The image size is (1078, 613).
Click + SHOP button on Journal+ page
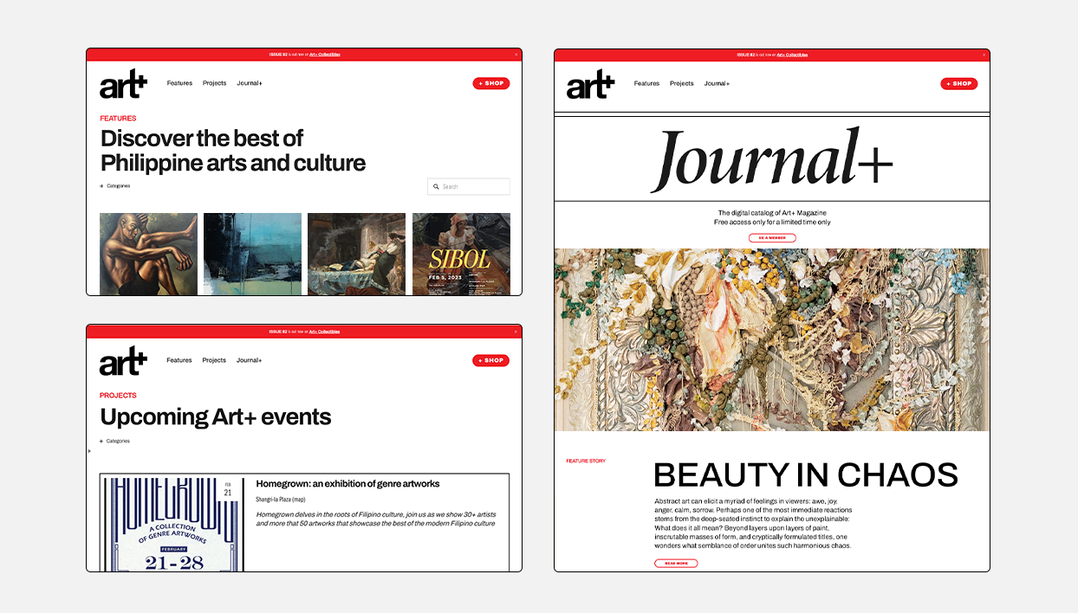(959, 84)
